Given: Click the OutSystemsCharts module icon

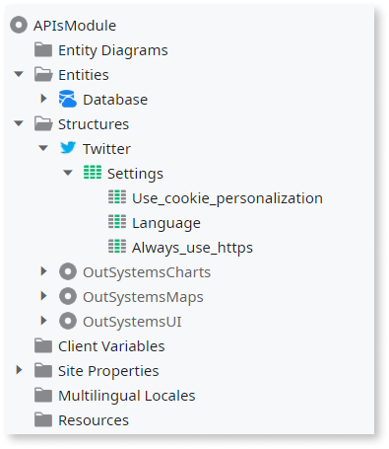Looking at the screenshot, I should [68, 271].
